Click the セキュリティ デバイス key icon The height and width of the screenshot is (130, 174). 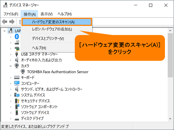point(17,101)
